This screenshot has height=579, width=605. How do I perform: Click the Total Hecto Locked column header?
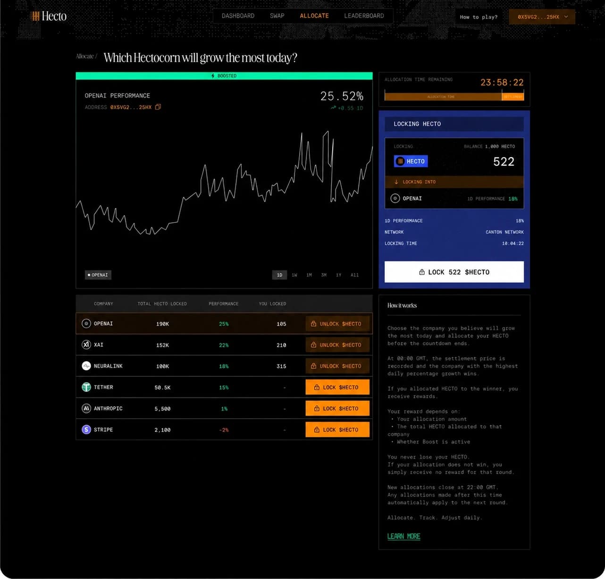pyautogui.click(x=162, y=304)
